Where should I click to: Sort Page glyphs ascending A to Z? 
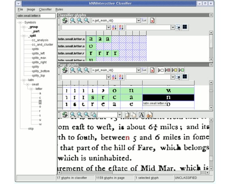(x=114, y=77)
